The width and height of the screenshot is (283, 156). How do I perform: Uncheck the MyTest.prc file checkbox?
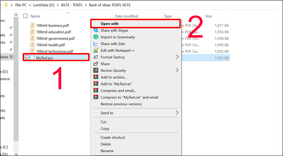[27, 58]
